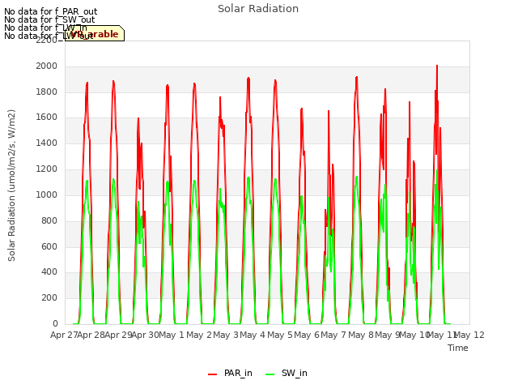This screenshot has height=389, width=518.
Task: Click the tallest PAR_in peak above 2000
Action: [437, 66]
